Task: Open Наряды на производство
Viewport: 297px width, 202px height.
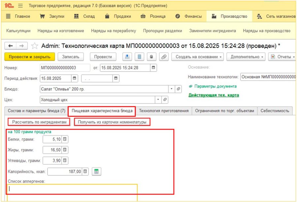Action: coord(267,31)
